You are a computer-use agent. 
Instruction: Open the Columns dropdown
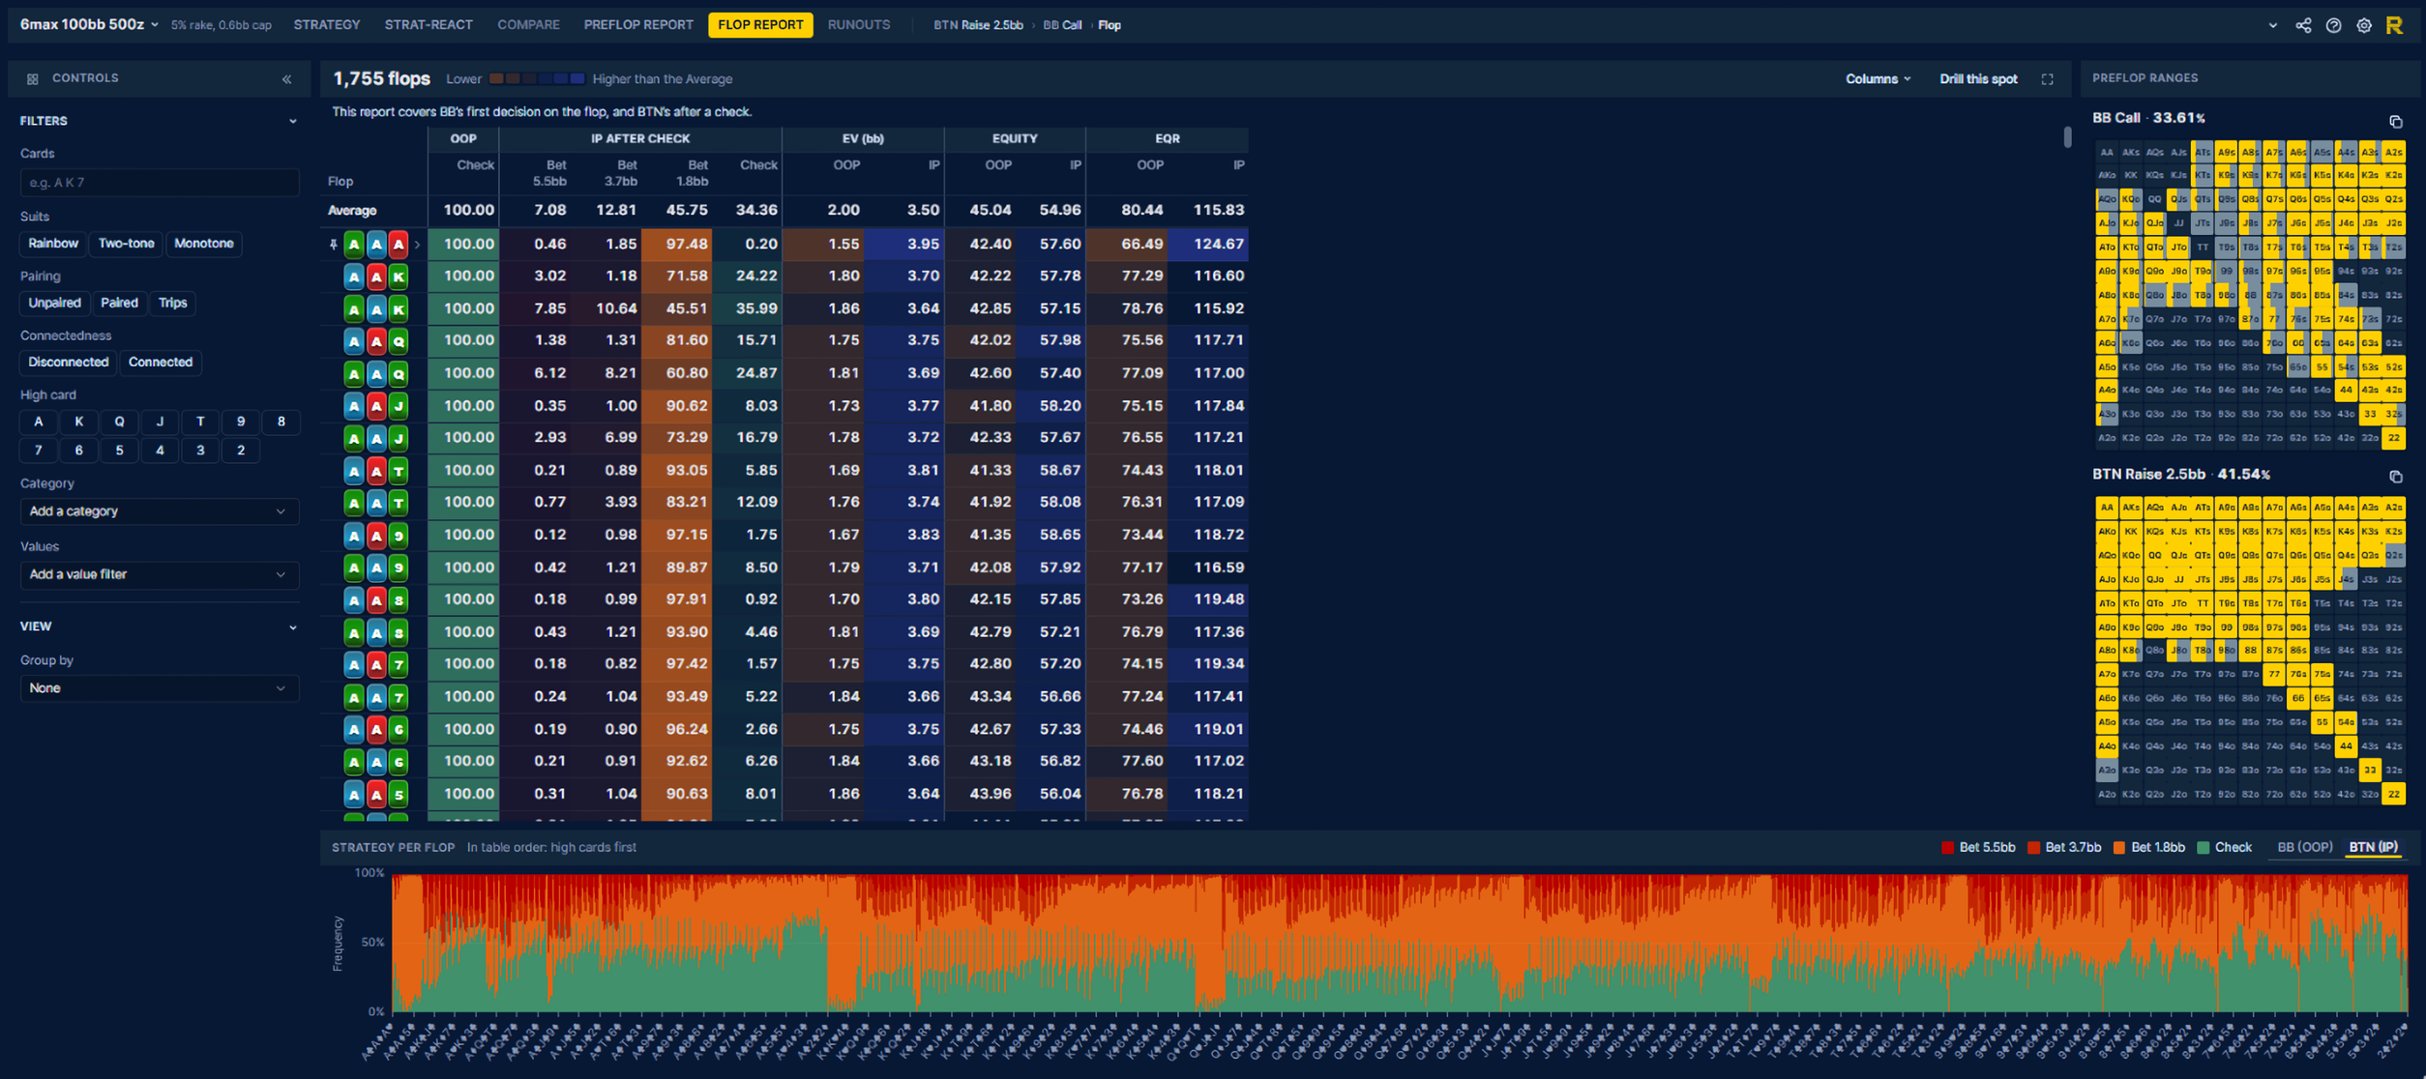pyautogui.click(x=1878, y=79)
